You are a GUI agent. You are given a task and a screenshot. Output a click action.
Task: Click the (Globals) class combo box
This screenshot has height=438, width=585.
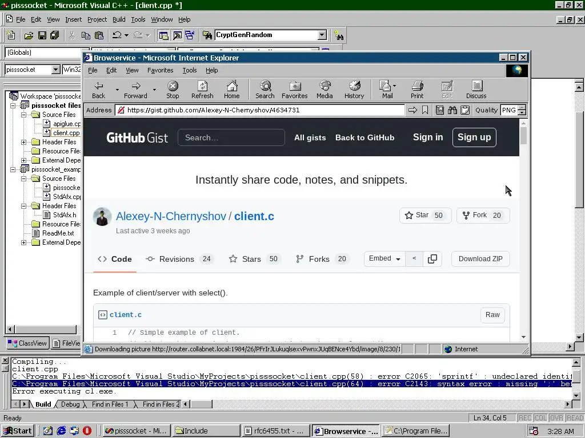point(47,52)
